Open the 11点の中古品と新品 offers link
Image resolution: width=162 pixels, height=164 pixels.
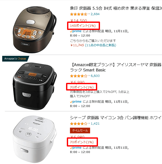point(100,45)
